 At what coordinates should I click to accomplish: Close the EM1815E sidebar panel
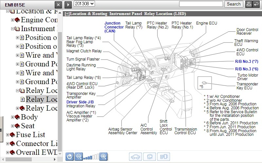click(58, 5)
